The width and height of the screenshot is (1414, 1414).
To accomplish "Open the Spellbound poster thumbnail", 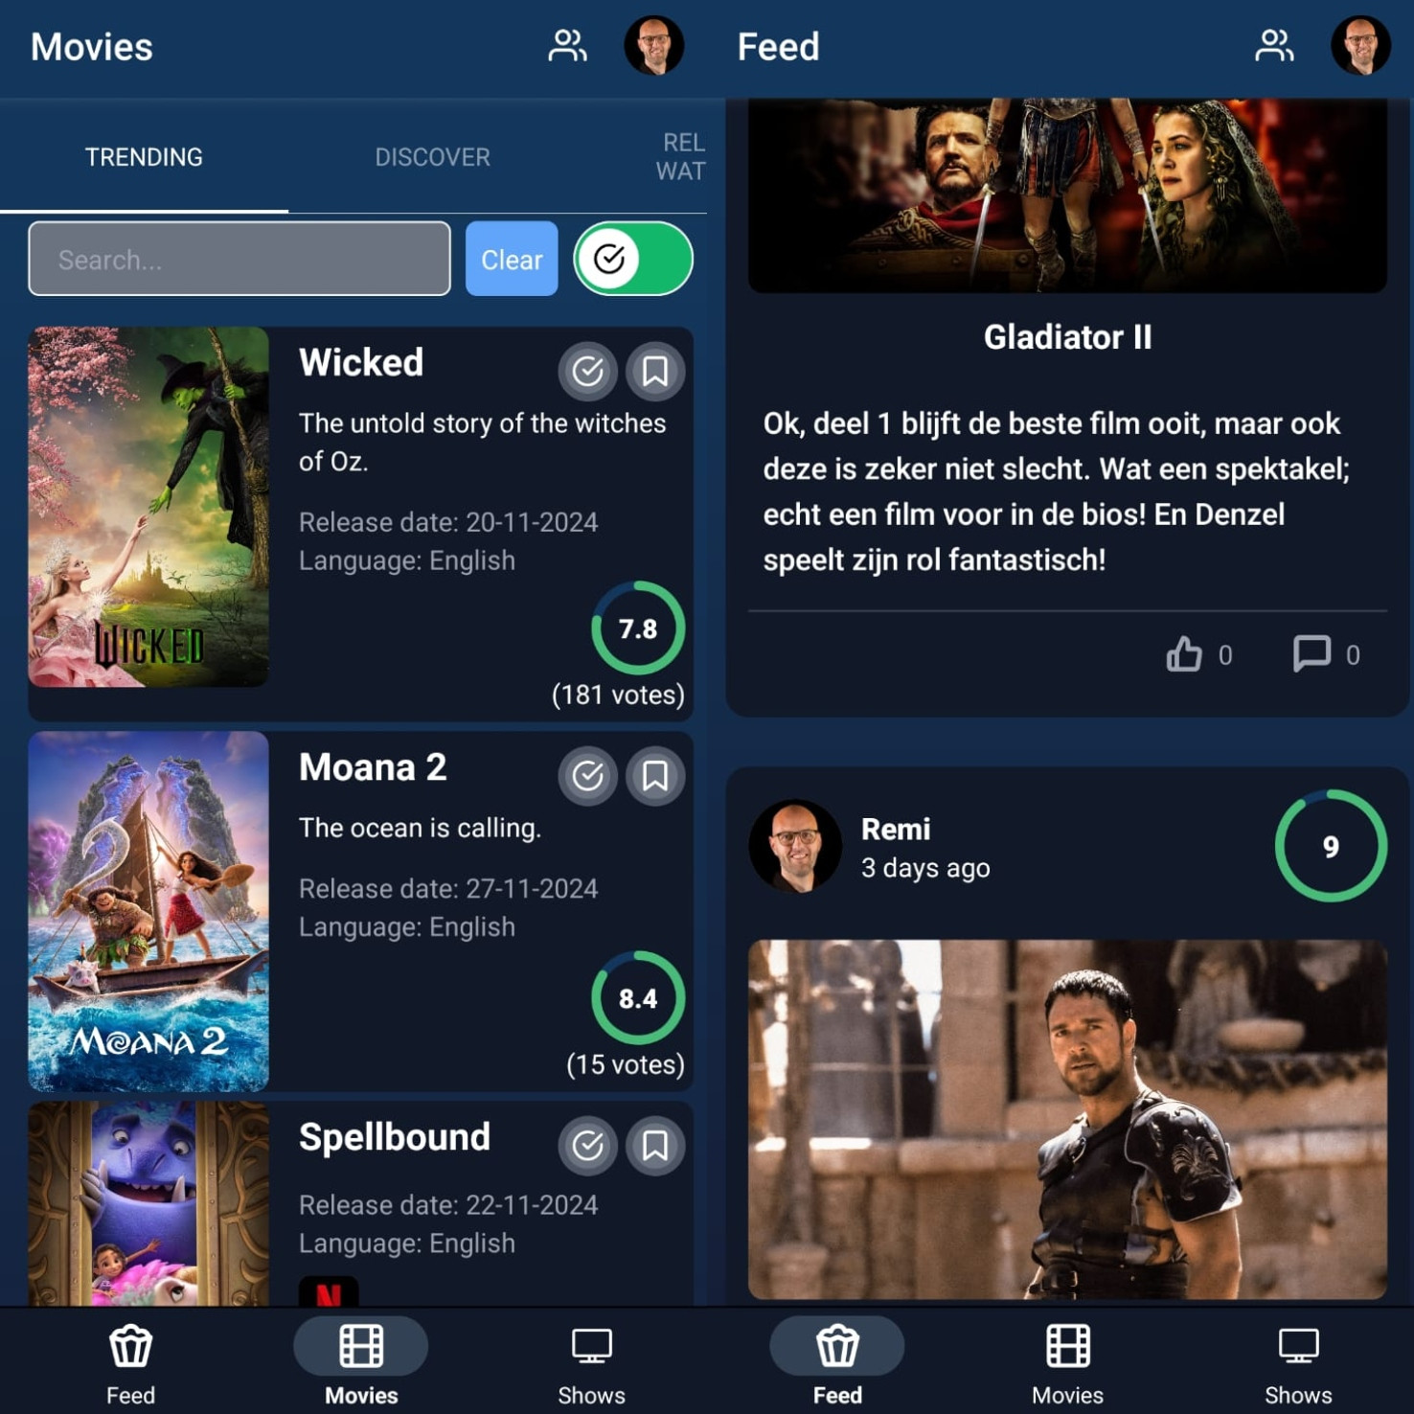I will [x=148, y=1203].
